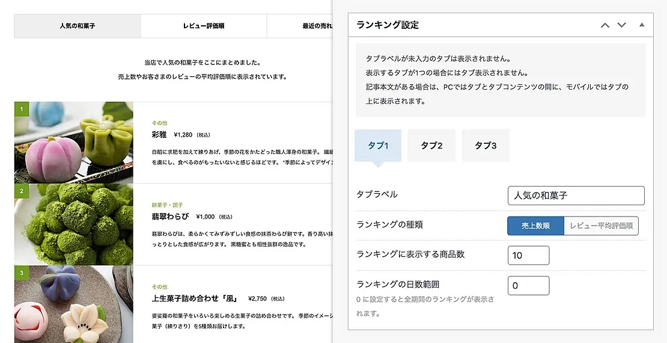Select the 売上数順 ranking type
Screen dimensions: 667x343
(x=535, y=226)
